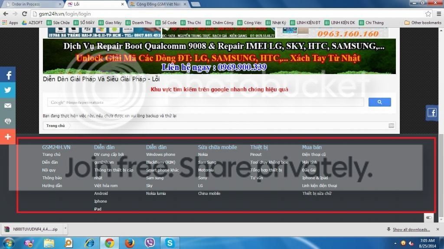
Task: Open Doanh Thu bookmark
Action: click(x=138, y=23)
